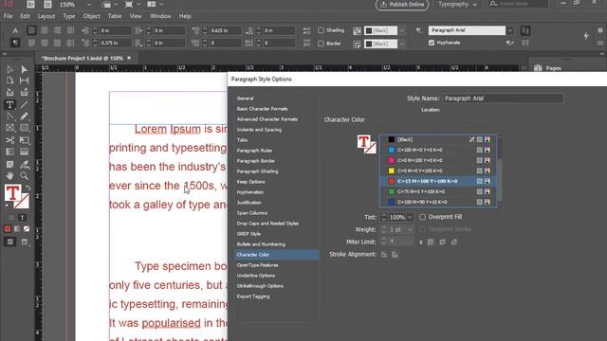Viewport: 607px width, 341px height.
Task: Select the Pencil tool
Action: pyautogui.click(x=24, y=117)
